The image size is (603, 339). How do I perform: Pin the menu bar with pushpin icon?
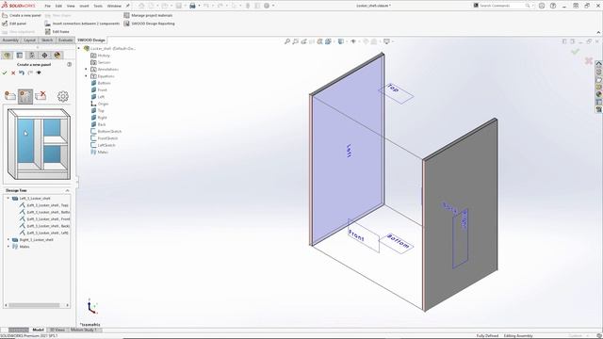[x=128, y=6]
